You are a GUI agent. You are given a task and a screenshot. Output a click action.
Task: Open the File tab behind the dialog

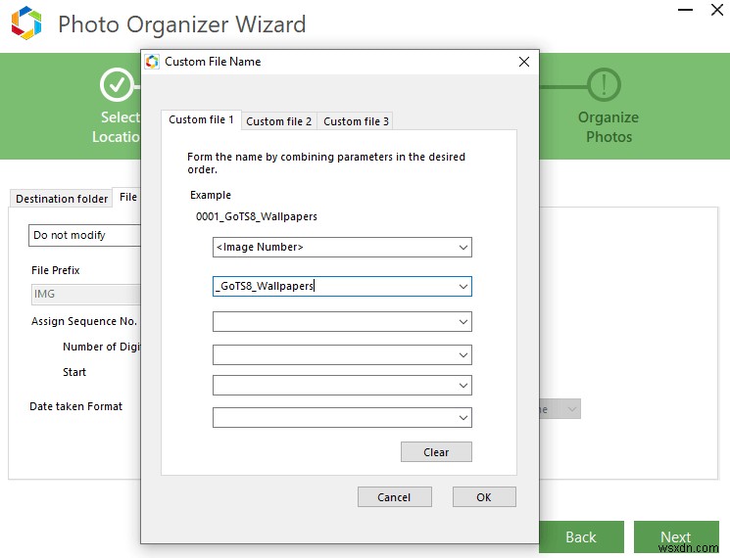click(x=127, y=197)
